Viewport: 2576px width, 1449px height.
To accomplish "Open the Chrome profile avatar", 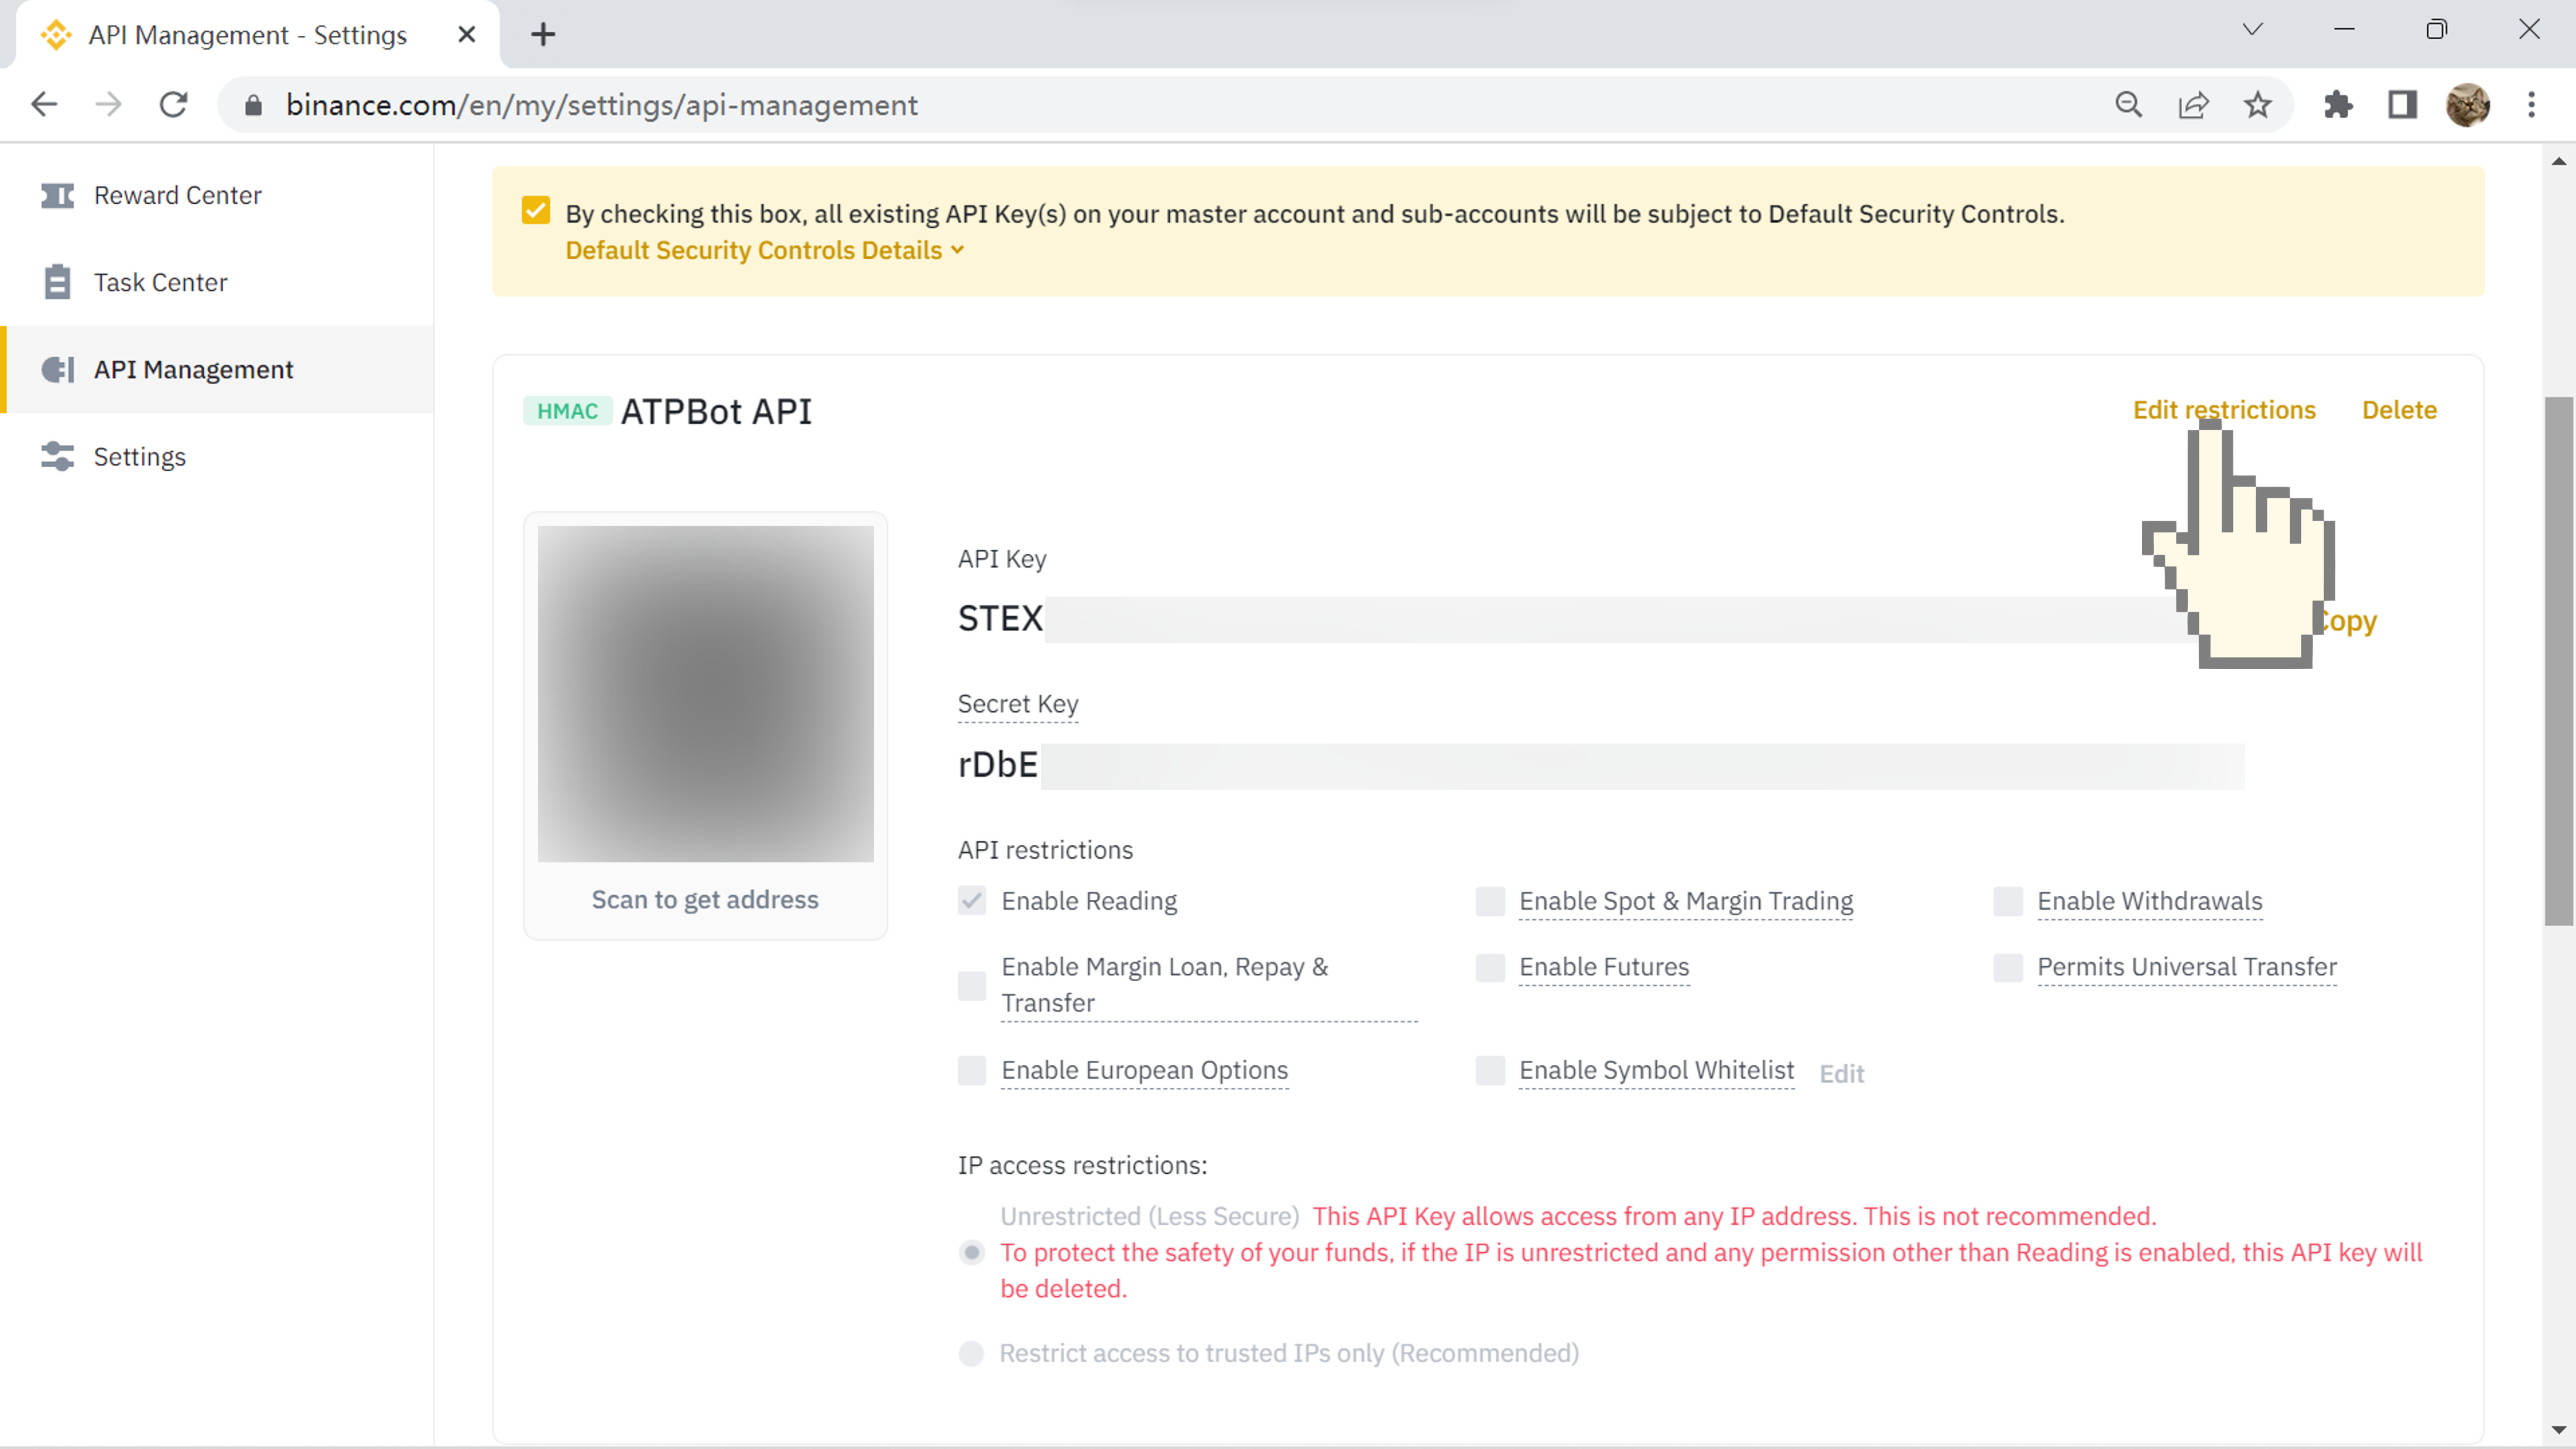I will tap(2467, 105).
